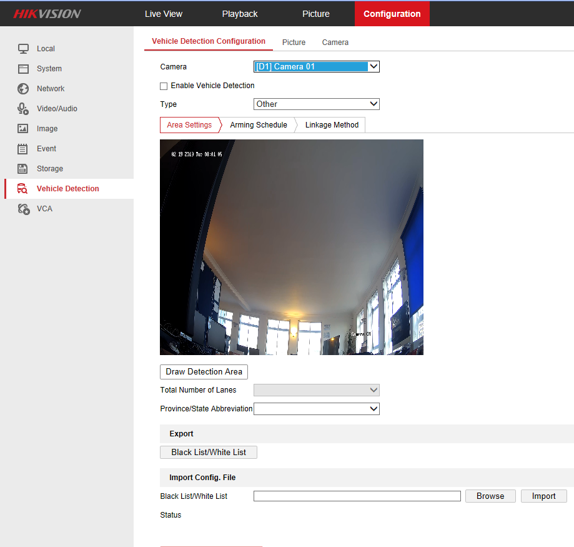Click the Image picture icon

[23, 129]
